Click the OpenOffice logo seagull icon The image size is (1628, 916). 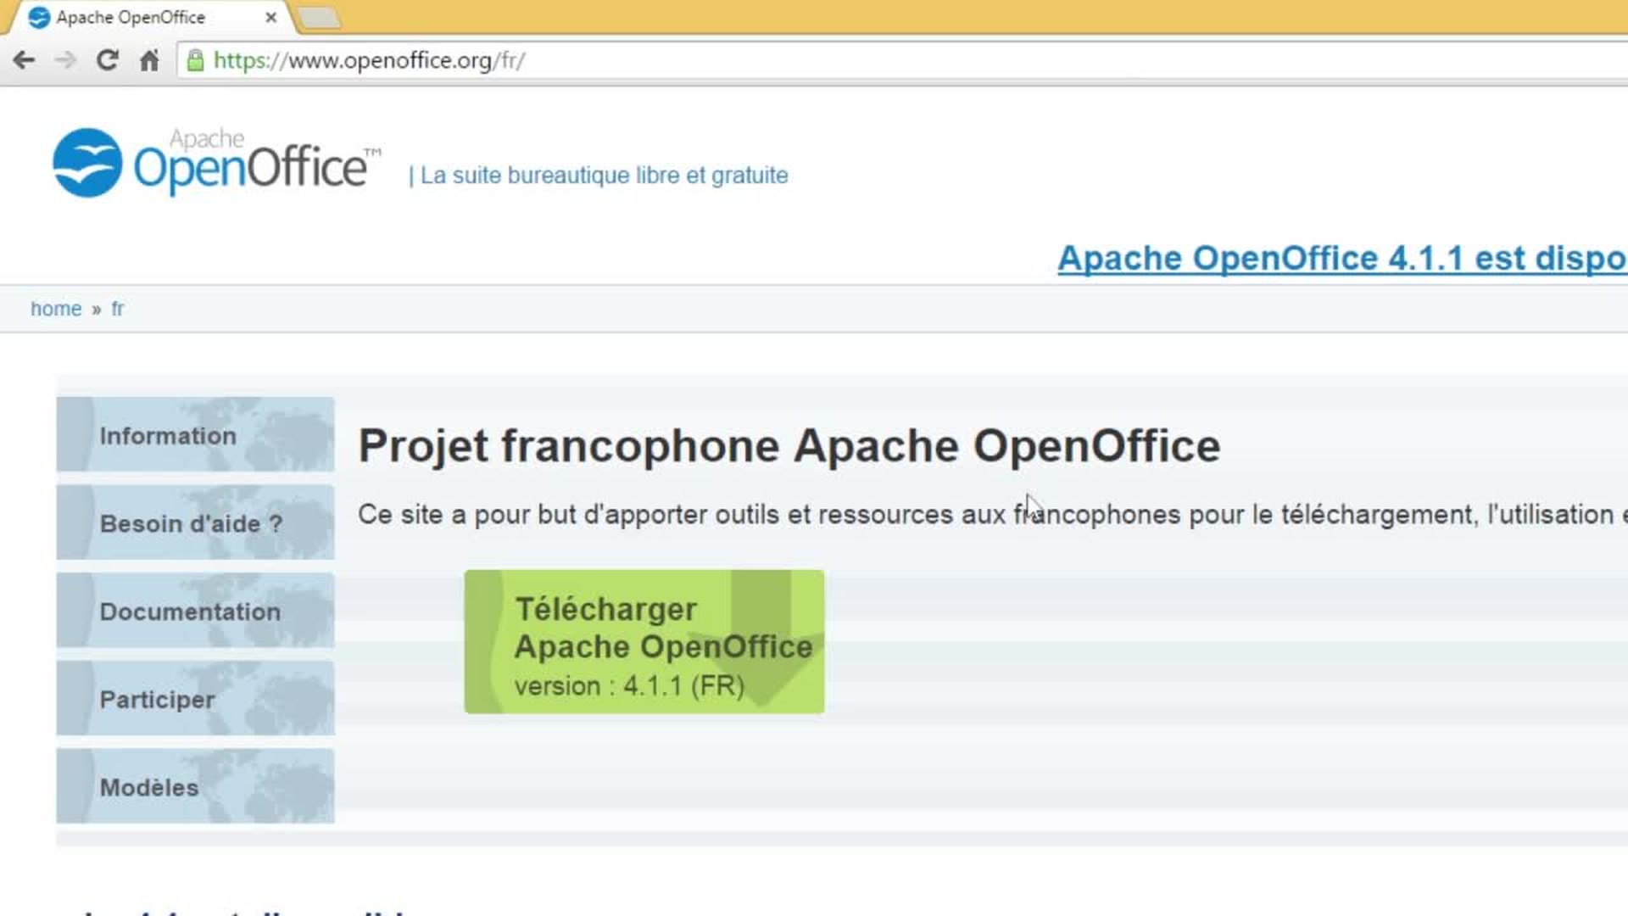87,163
